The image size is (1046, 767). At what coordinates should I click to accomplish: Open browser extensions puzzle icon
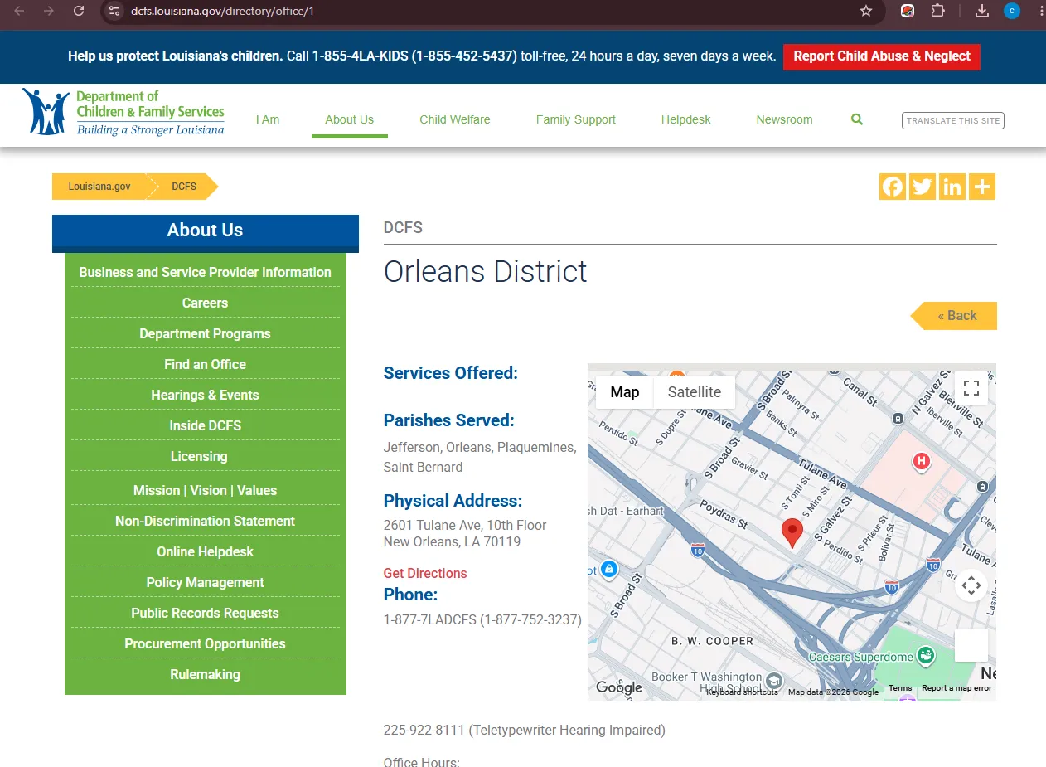937,11
